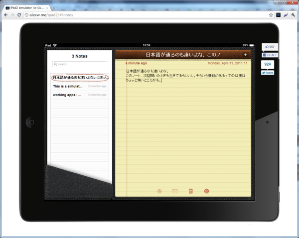
Task: Click the note title in brown header
Action: pos(183,55)
